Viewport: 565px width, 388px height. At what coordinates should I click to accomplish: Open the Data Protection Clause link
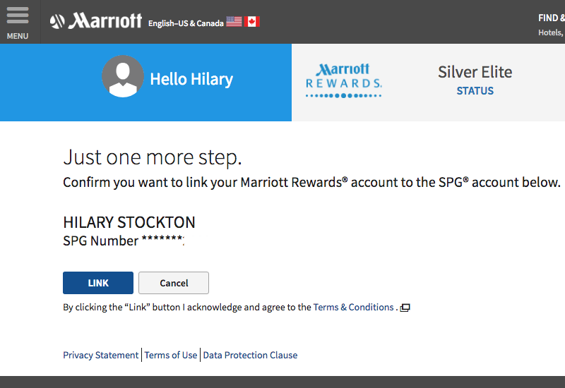point(250,355)
